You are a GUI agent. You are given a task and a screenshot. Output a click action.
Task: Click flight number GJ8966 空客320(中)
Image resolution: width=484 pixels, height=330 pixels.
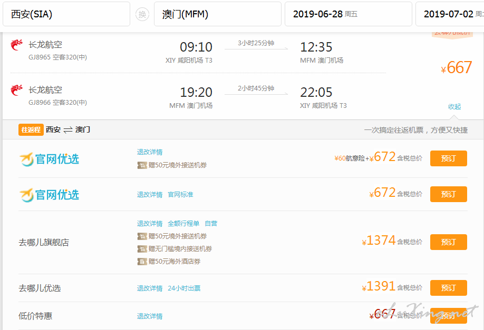point(57,102)
